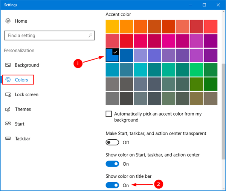
Task: Click the Find a setting search box
Action: point(45,35)
